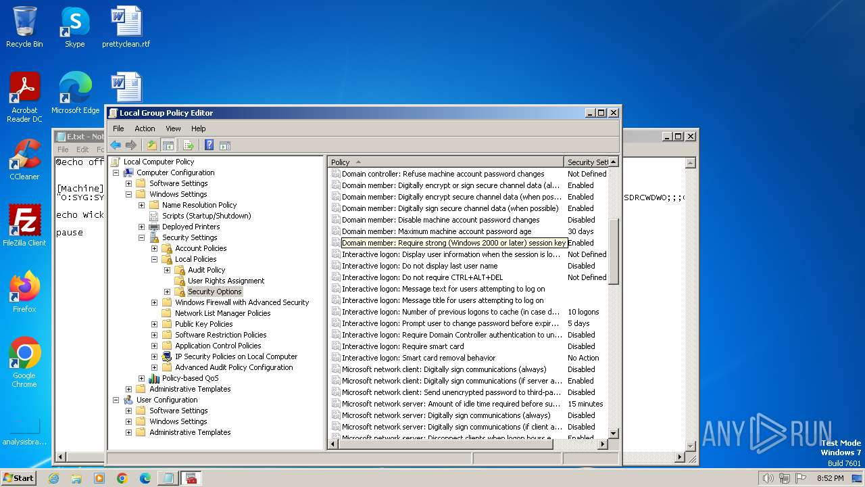Expand Account Policies node
Screen dimensions: 865x487
coord(154,248)
